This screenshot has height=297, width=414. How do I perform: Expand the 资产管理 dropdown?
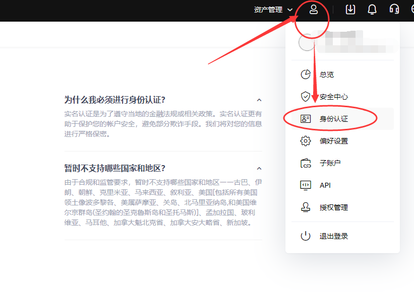(x=273, y=10)
